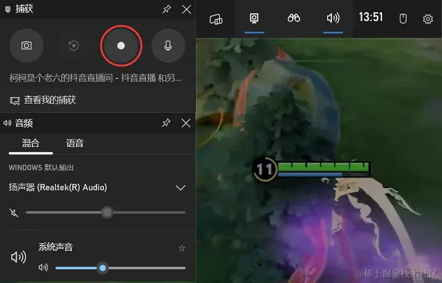Screen dimensions: 442x283
Task: Favorite 系统声音 with the star icon
Action: tap(182, 248)
